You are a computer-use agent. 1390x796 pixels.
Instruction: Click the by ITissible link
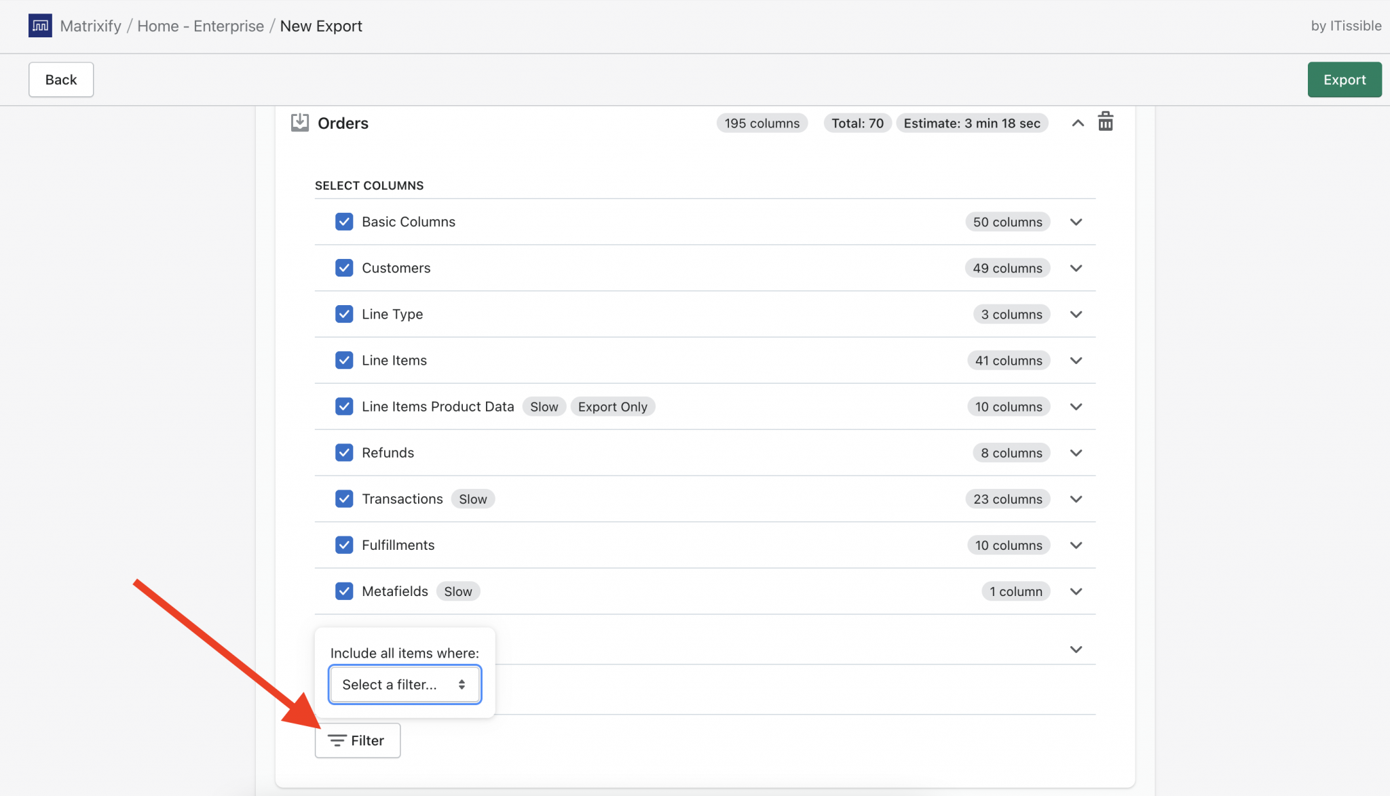[1346, 26]
